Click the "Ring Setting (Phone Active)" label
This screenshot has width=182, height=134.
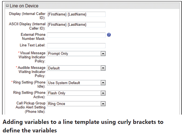[x=29, y=95]
